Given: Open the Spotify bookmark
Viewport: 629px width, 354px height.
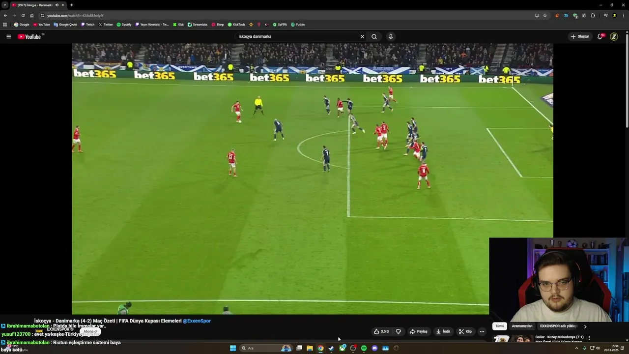Looking at the screenshot, I should click(124, 24).
